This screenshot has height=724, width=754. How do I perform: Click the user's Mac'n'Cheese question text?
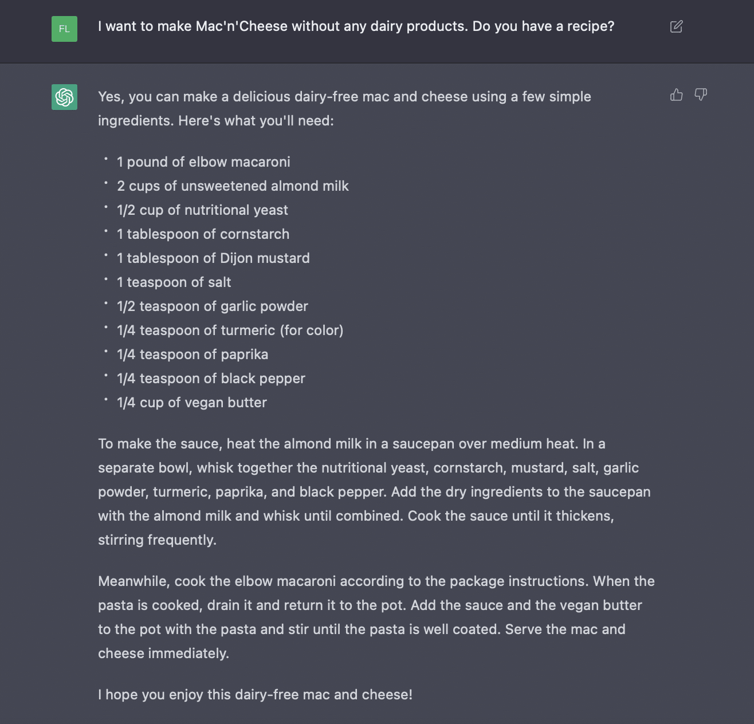pyautogui.click(x=356, y=26)
